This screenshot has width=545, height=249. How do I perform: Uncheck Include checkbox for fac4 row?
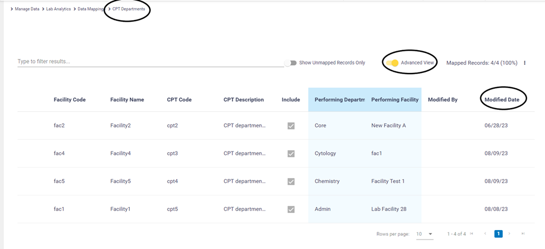(291, 153)
